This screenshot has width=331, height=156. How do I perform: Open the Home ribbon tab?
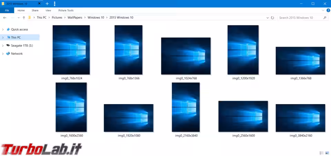pyautogui.click(x=21, y=10)
